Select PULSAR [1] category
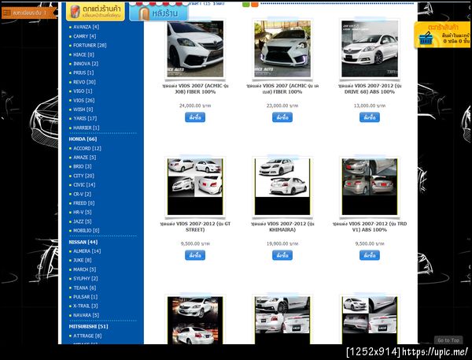Viewport: 472px width, 360px height. (86, 297)
